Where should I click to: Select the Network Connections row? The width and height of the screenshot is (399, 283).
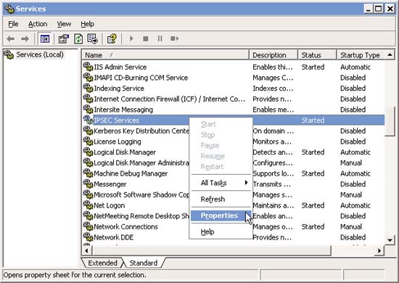[x=233, y=226]
